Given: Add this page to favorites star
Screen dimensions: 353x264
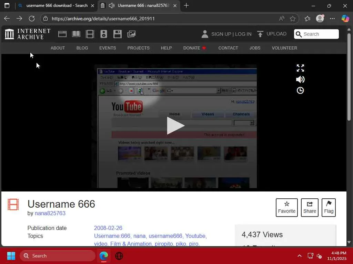Looking at the screenshot, I should click(293, 19).
